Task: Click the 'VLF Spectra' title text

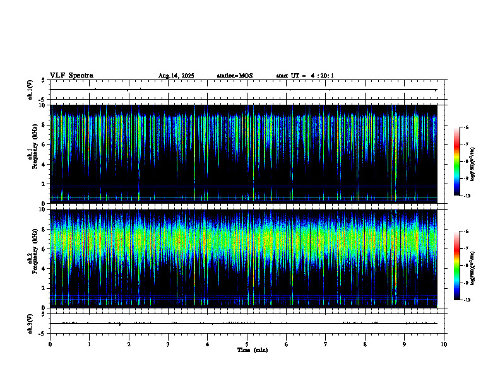Action: [71, 76]
